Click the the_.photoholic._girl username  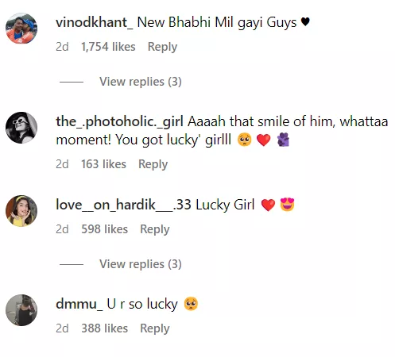(x=119, y=122)
